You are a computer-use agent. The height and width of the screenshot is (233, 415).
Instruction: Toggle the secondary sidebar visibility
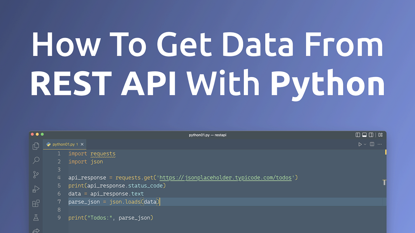(x=371, y=135)
